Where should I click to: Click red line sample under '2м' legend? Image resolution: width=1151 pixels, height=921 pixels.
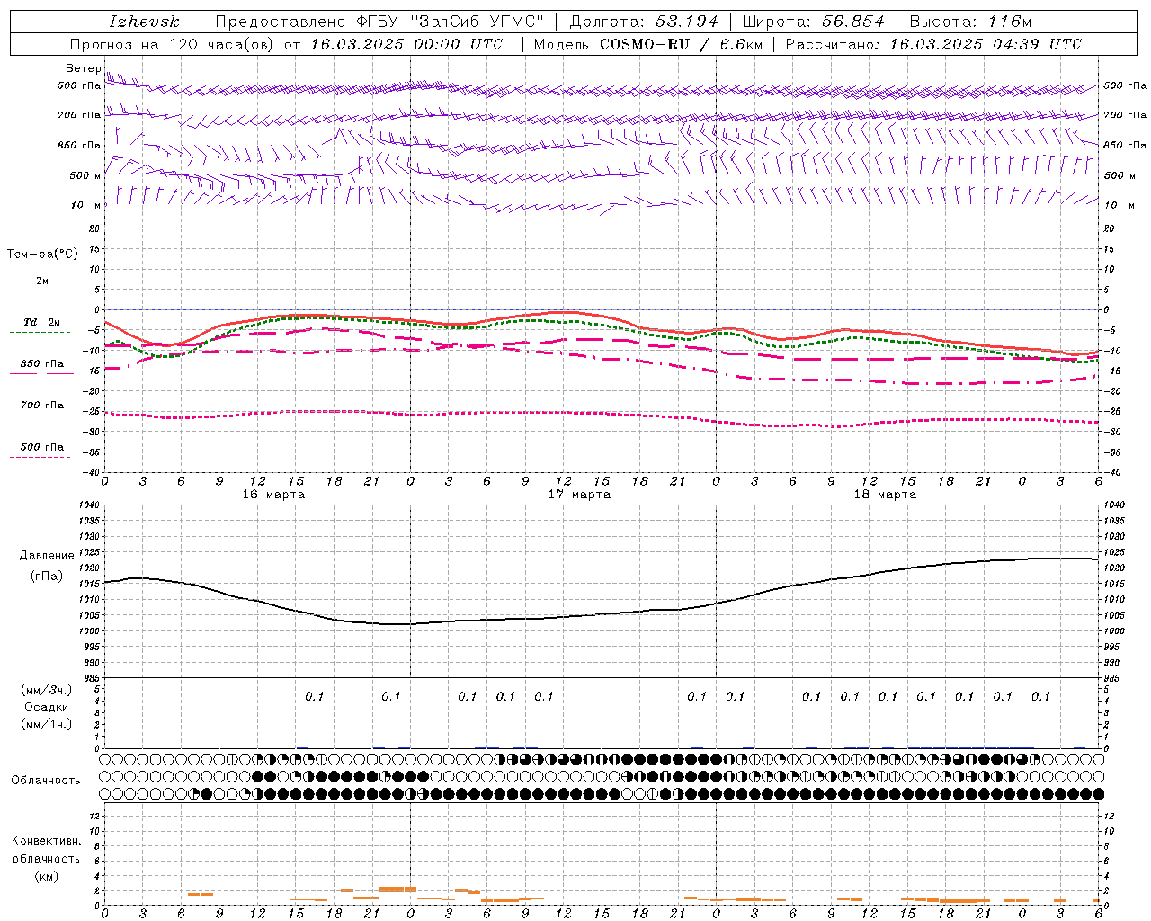pos(41,291)
